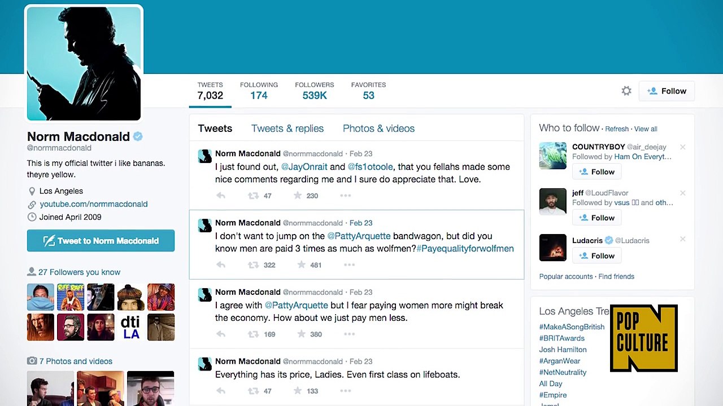Refresh the Who to follow list
Image resolution: width=723 pixels, height=406 pixels.
coord(617,129)
